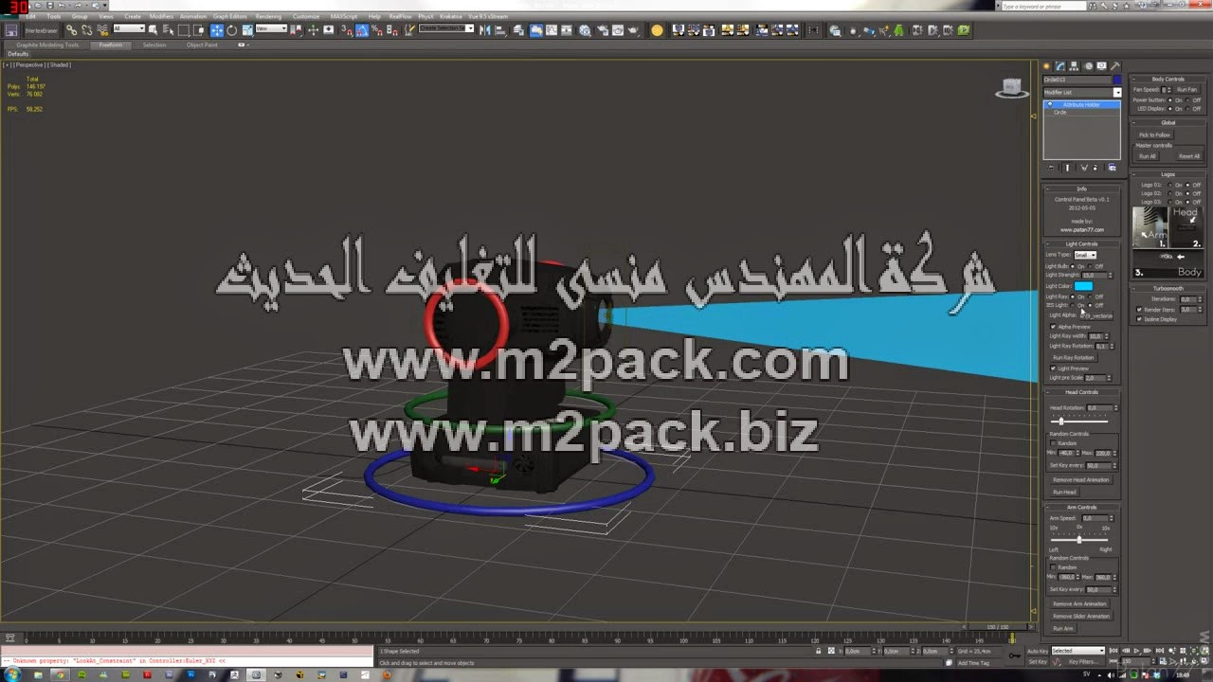This screenshot has width=1213, height=682.
Task: Open the Utilities hammer tab
Action: [x=1115, y=66]
